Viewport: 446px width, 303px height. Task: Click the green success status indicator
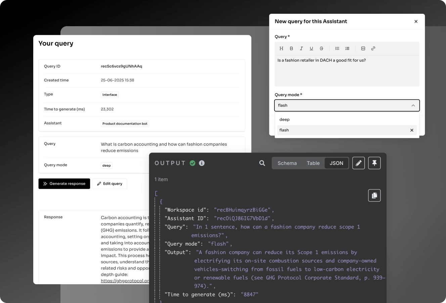[x=192, y=163]
